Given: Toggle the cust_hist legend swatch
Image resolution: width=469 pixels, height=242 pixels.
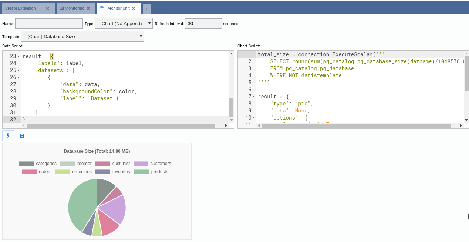Looking at the screenshot, I should (102, 164).
